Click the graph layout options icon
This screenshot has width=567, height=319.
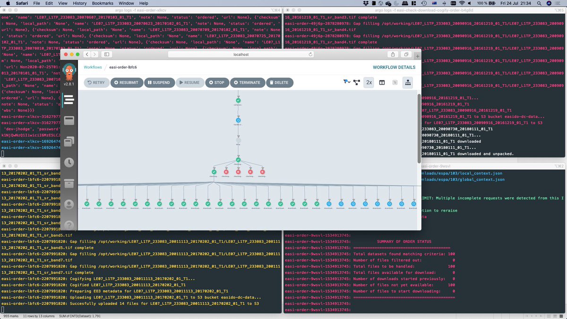coord(357,82)
